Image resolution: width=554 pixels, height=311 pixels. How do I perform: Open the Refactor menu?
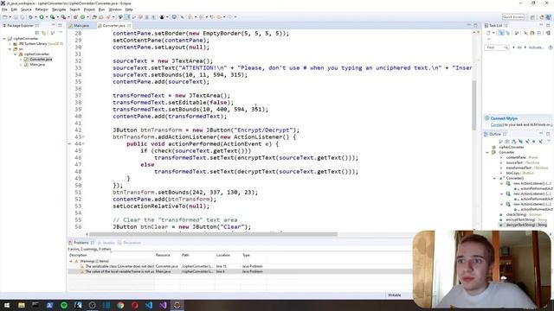(42, 10)
